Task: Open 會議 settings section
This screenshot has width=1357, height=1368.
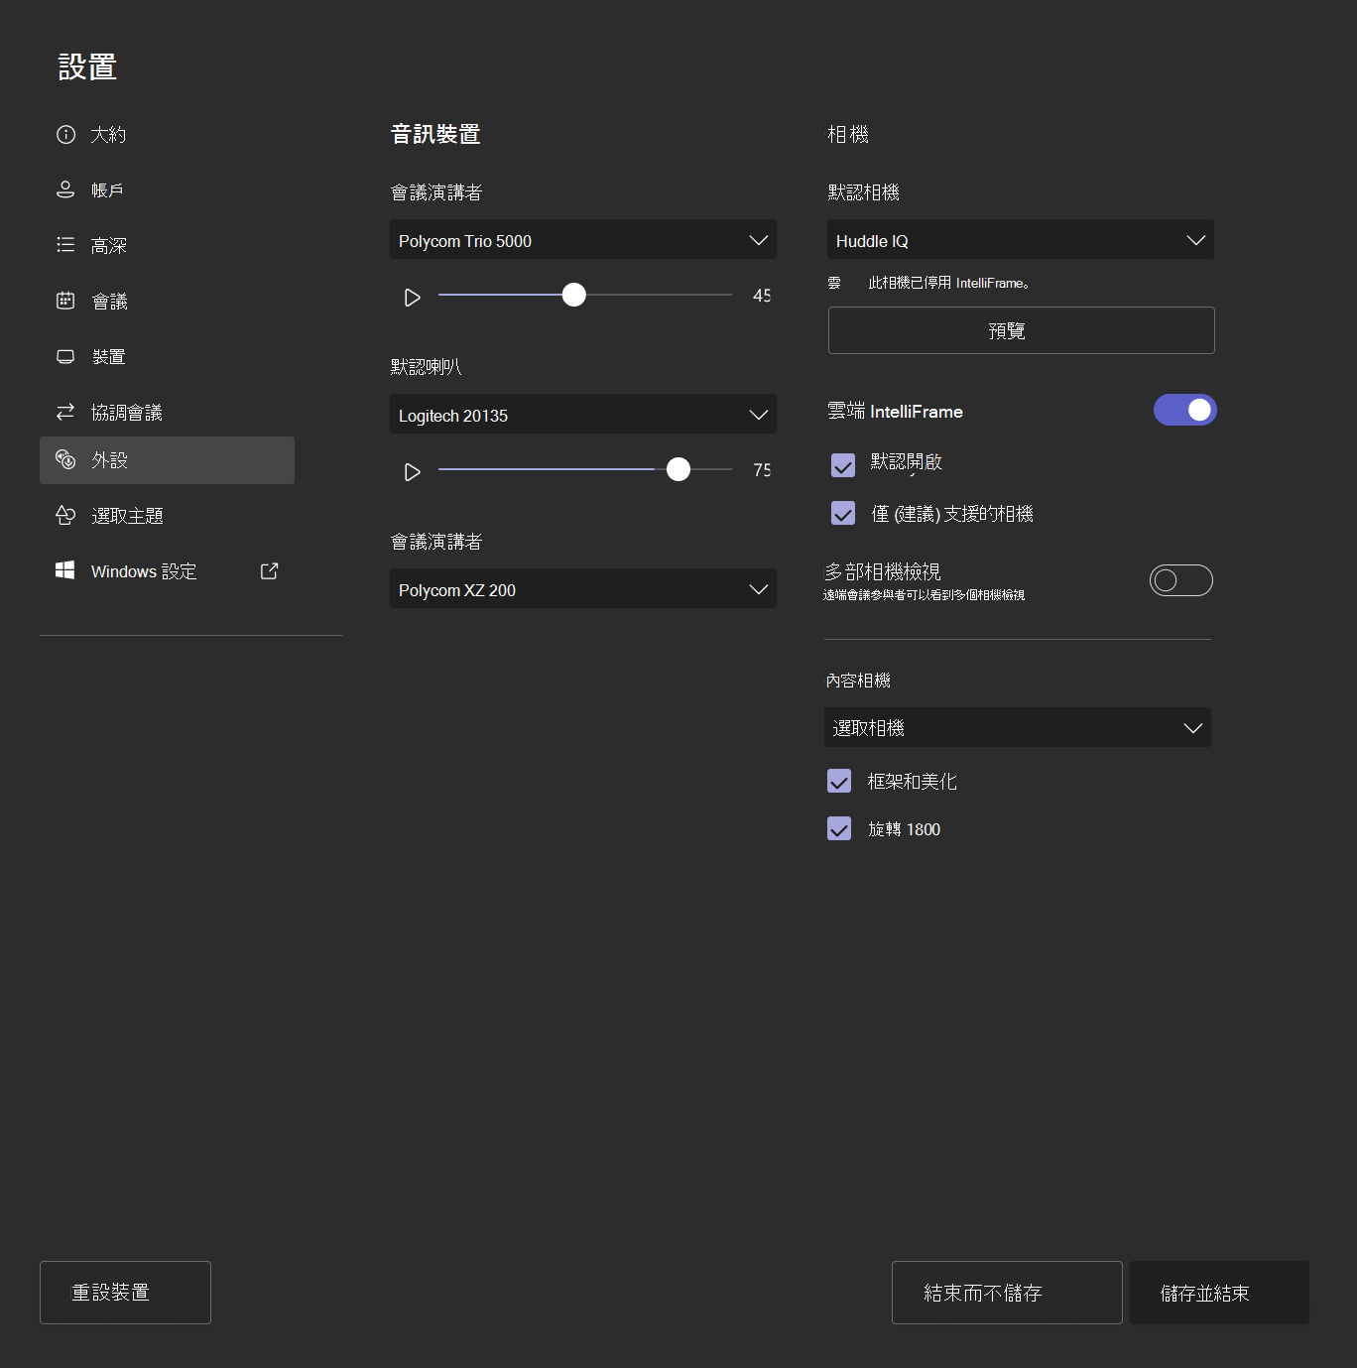Action: [167, 302]
